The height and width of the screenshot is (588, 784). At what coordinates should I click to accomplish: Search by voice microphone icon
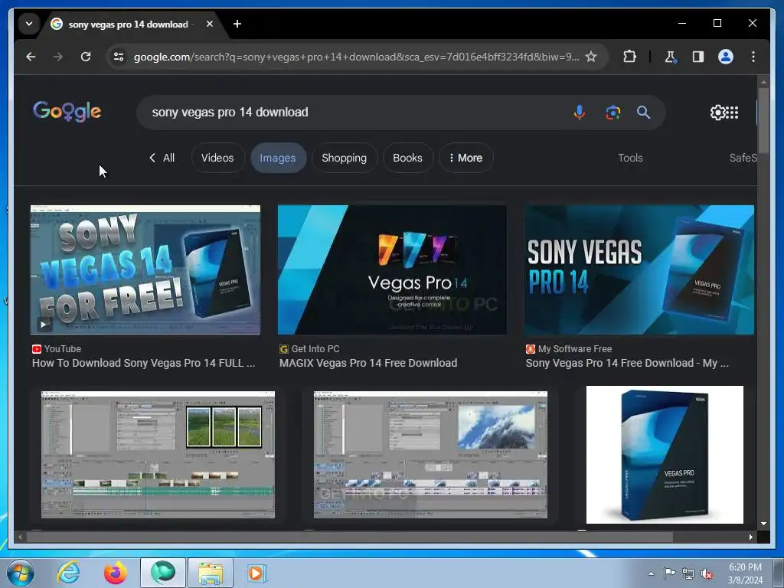pyautogui.click(x=579, y=113)
